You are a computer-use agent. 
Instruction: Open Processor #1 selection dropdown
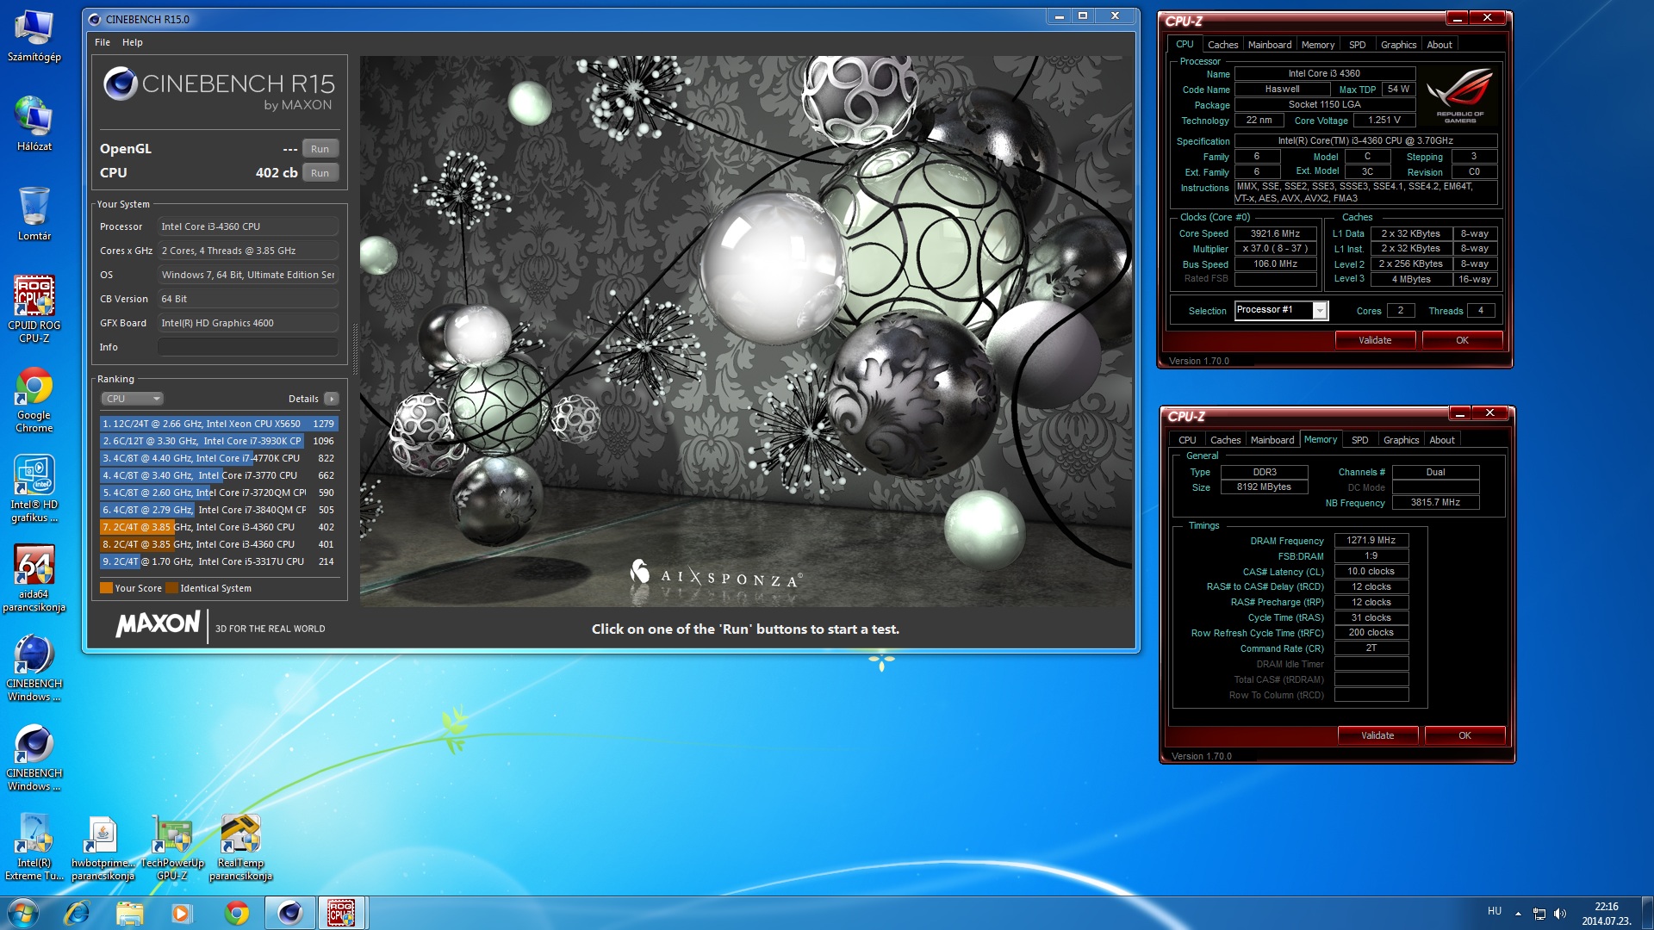coord(1281,310)
